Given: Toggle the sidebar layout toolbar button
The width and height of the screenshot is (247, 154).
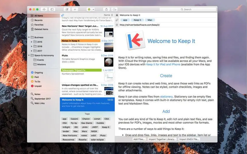Looking at the screenshot, I should [x=52, y=9].
